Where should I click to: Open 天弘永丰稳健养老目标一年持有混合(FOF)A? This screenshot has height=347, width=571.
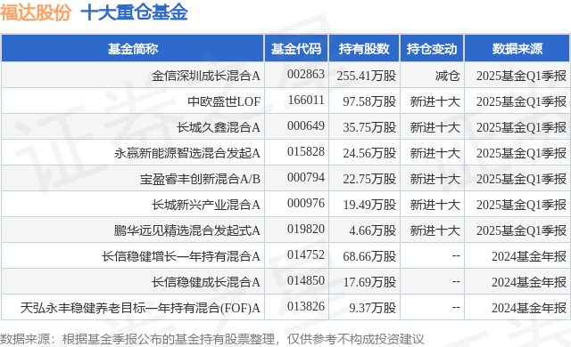tap(140, 308)
